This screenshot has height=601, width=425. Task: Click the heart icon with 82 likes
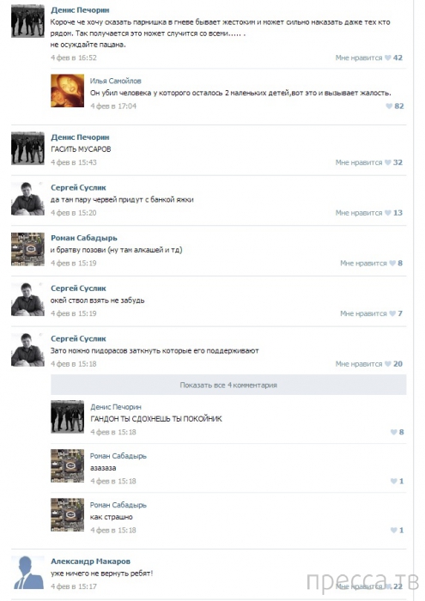(x=389, y=106)
